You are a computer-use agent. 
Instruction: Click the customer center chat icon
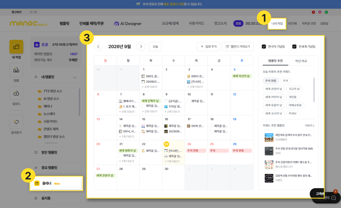coord(334,198)
